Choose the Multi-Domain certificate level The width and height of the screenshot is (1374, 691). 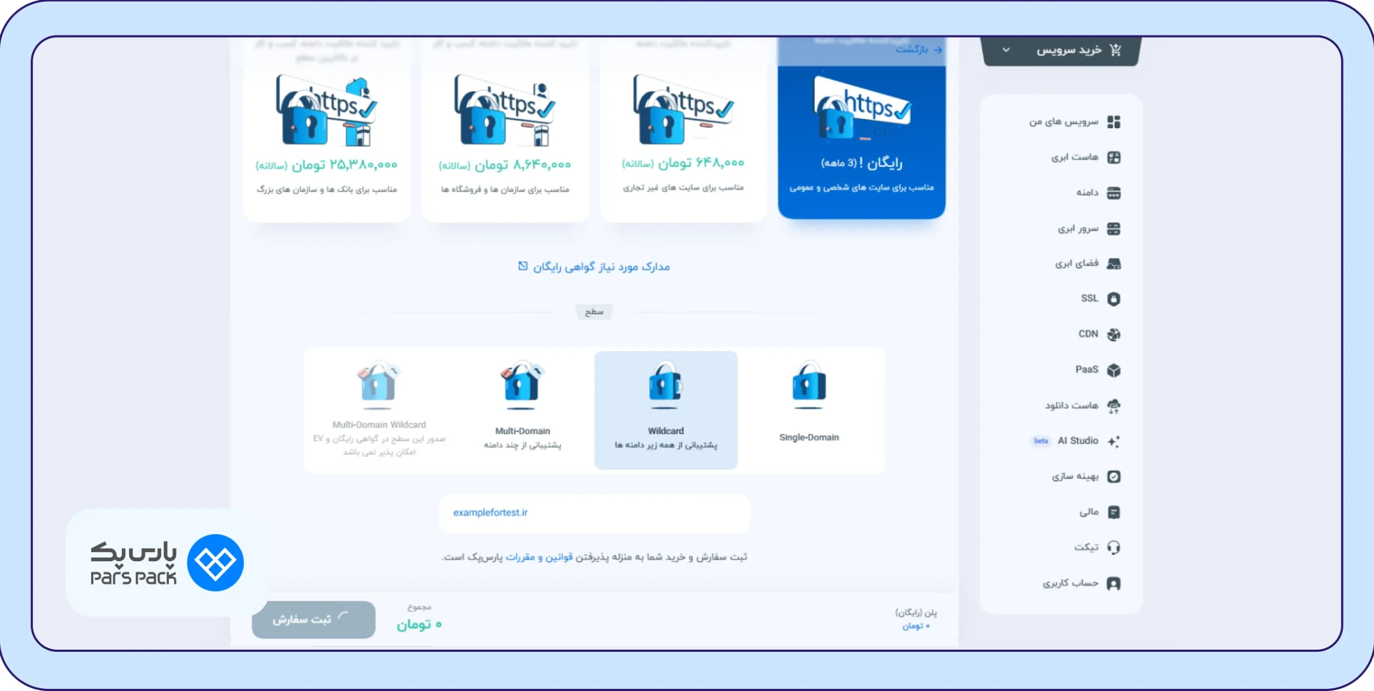click(522, 410)
